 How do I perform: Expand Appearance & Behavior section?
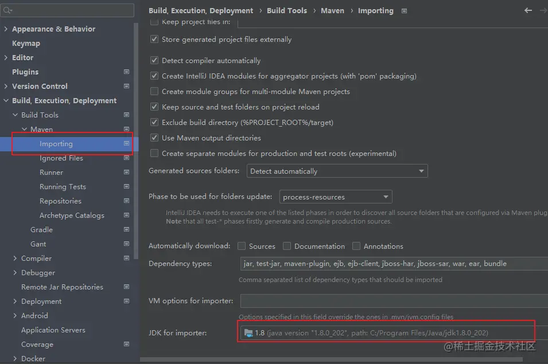click(x=6, y=29)
